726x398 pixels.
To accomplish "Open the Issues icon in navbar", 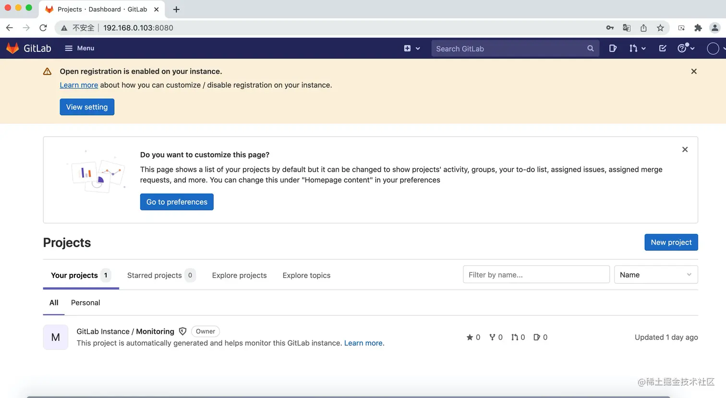I will coord(613,48).
